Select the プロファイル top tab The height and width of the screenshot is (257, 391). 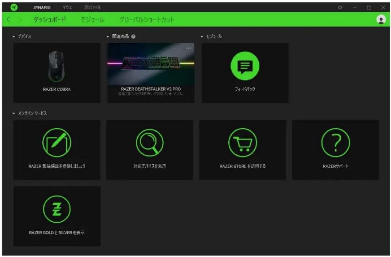pos(92,7)
